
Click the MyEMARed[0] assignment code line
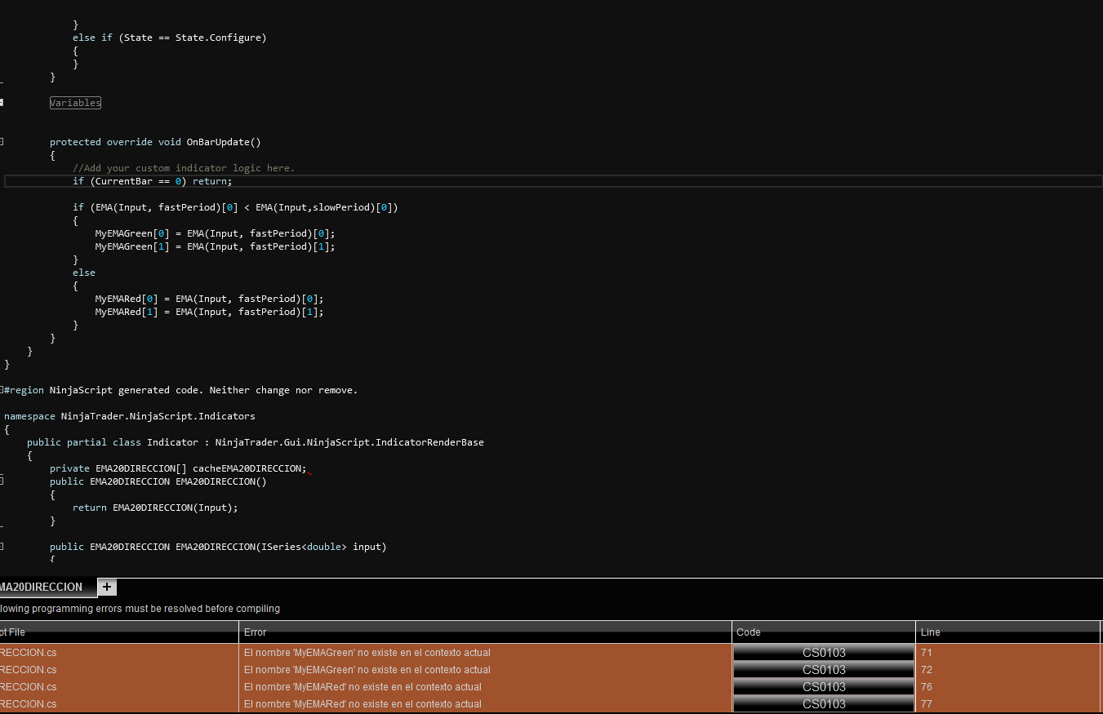click(x=209, y=299)
